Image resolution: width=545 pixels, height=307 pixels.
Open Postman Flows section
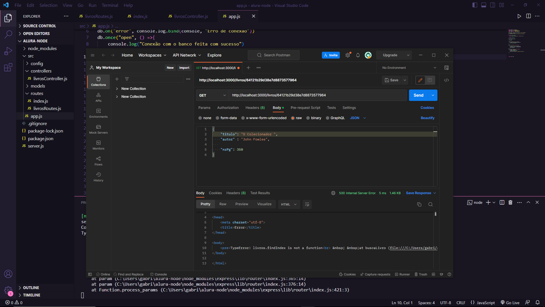pos(98,161)
